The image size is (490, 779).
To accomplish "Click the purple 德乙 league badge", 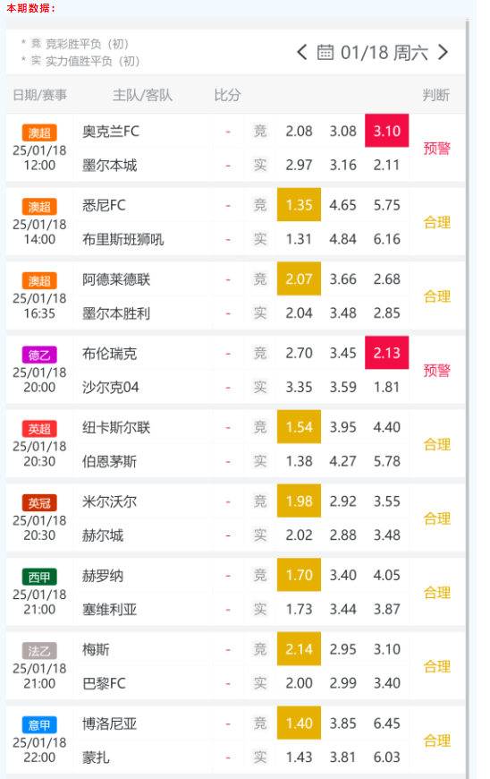I will click(39, 355).
